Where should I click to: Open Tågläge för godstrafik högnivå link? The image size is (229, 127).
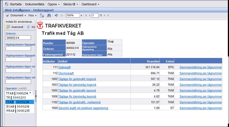[x=77, y=79]
